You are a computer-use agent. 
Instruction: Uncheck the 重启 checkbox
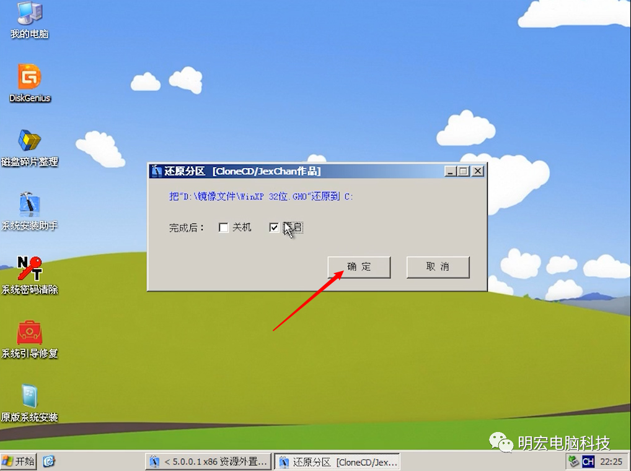pos(274,228)
